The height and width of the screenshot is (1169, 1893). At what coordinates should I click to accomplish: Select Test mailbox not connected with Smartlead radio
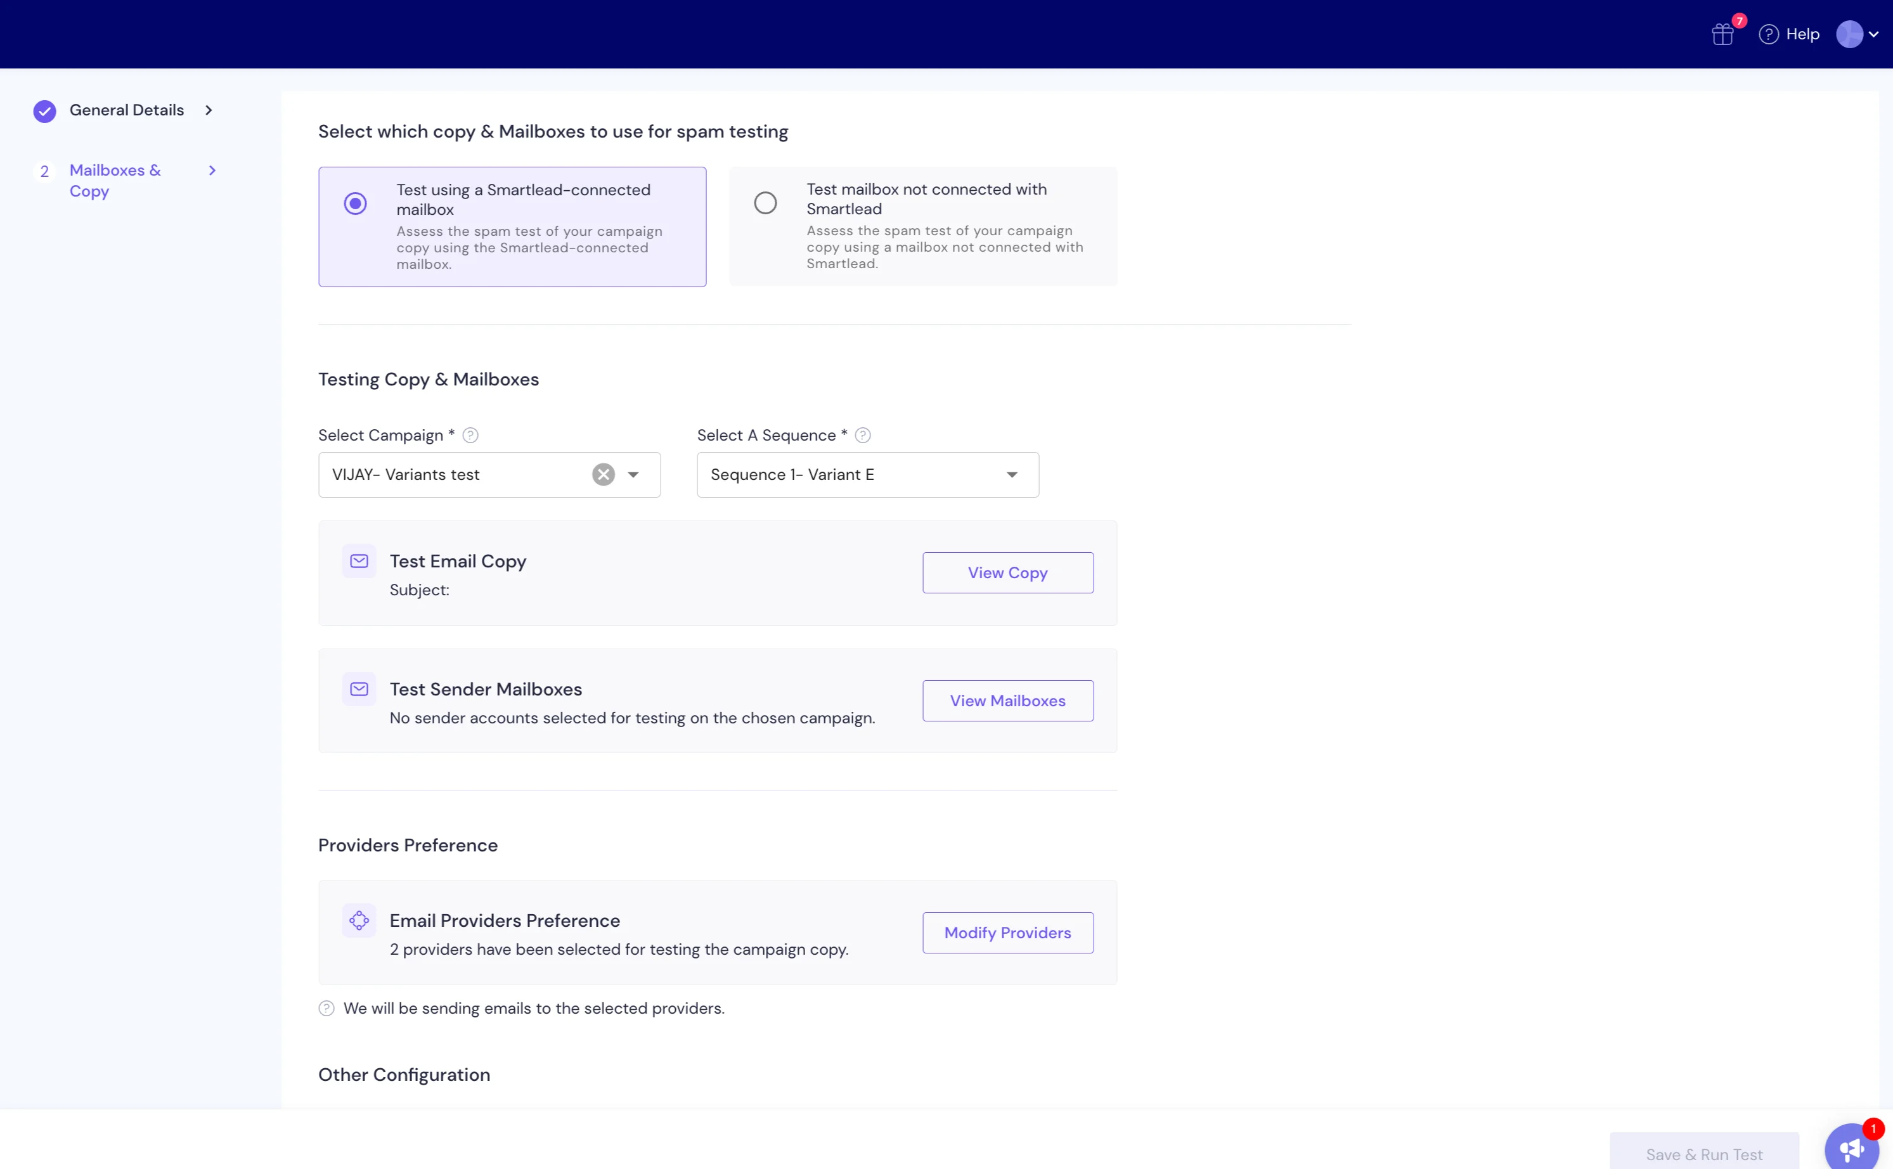click(x=765, y=203)
